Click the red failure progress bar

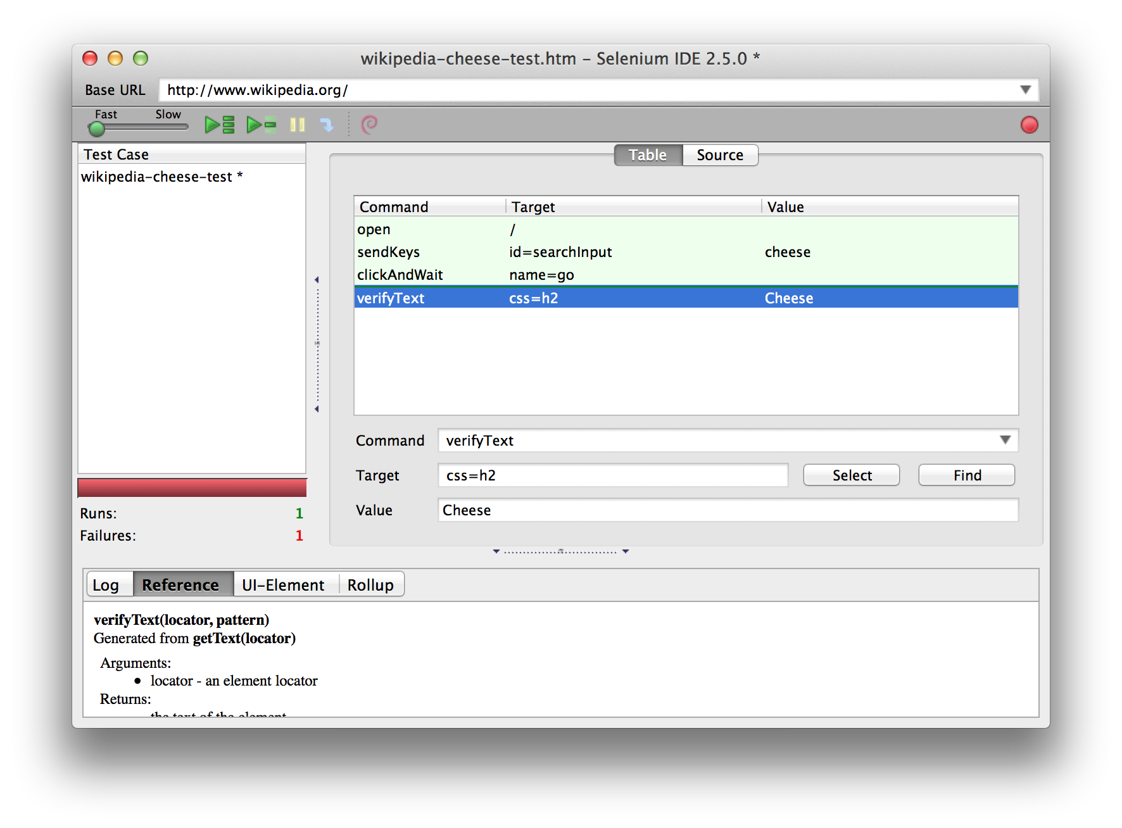pos(192,488)
